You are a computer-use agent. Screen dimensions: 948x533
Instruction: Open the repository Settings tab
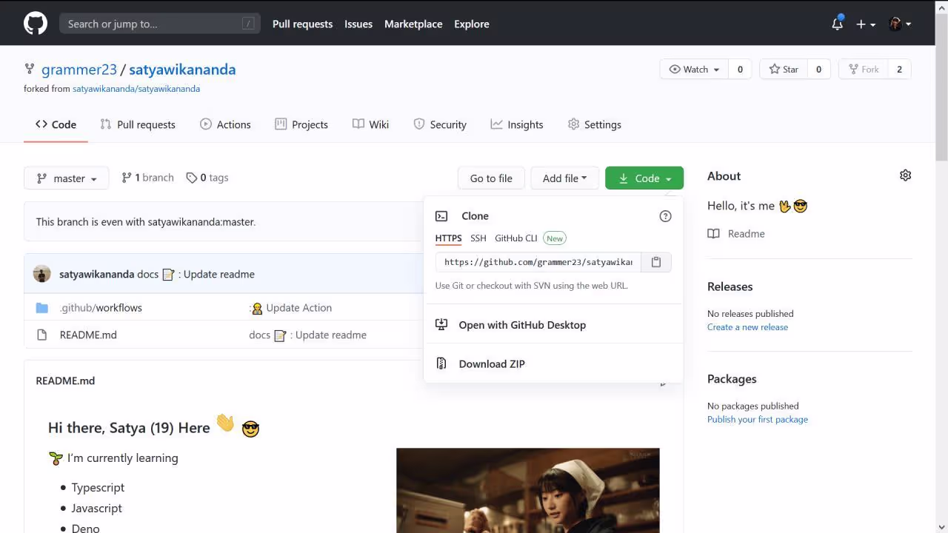click(595, 124)
